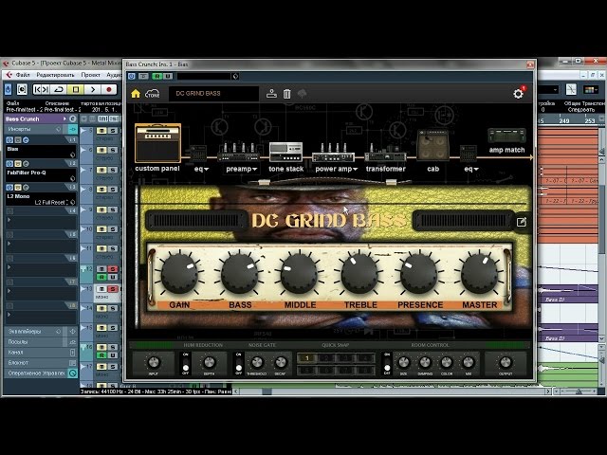
Task: Click the BASS knob
Action: pyautogui.click(x=240, y=273)
